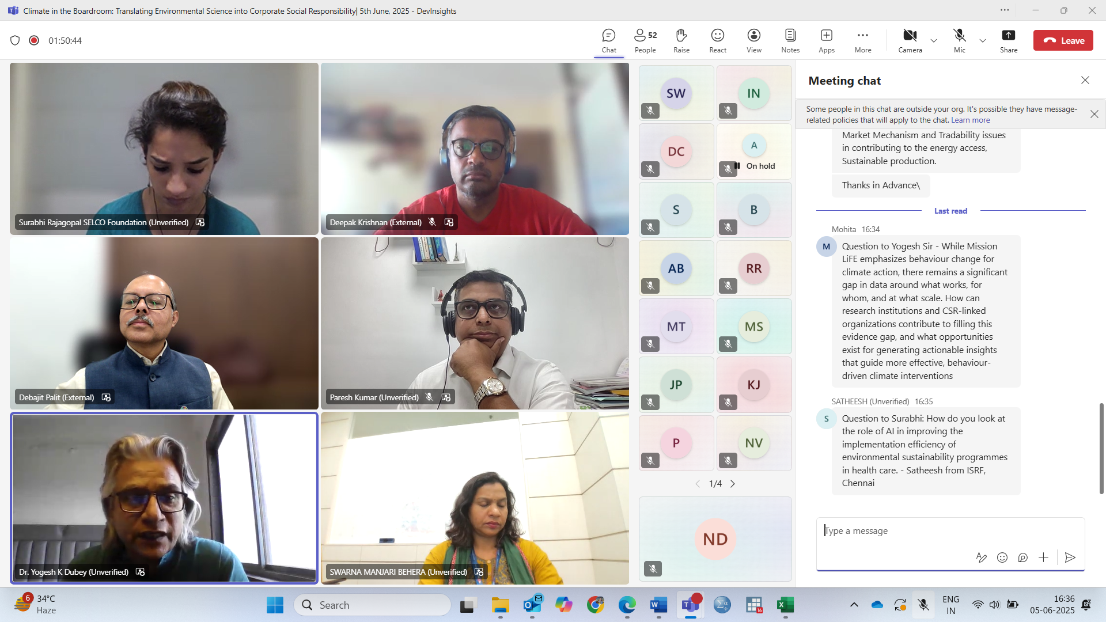Open Microsoft Teams from taskbar
This screenshot has width=1106, height=622.
pyautogui.click(x=690, y=605)
